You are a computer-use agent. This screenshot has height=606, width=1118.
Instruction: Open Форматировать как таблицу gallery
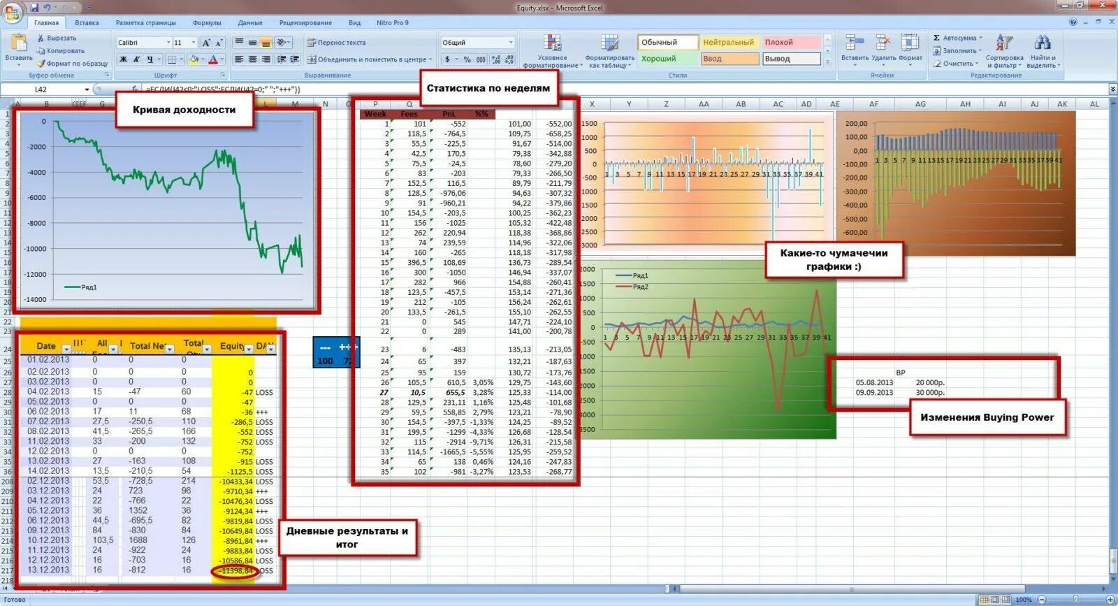click(610, 50)
